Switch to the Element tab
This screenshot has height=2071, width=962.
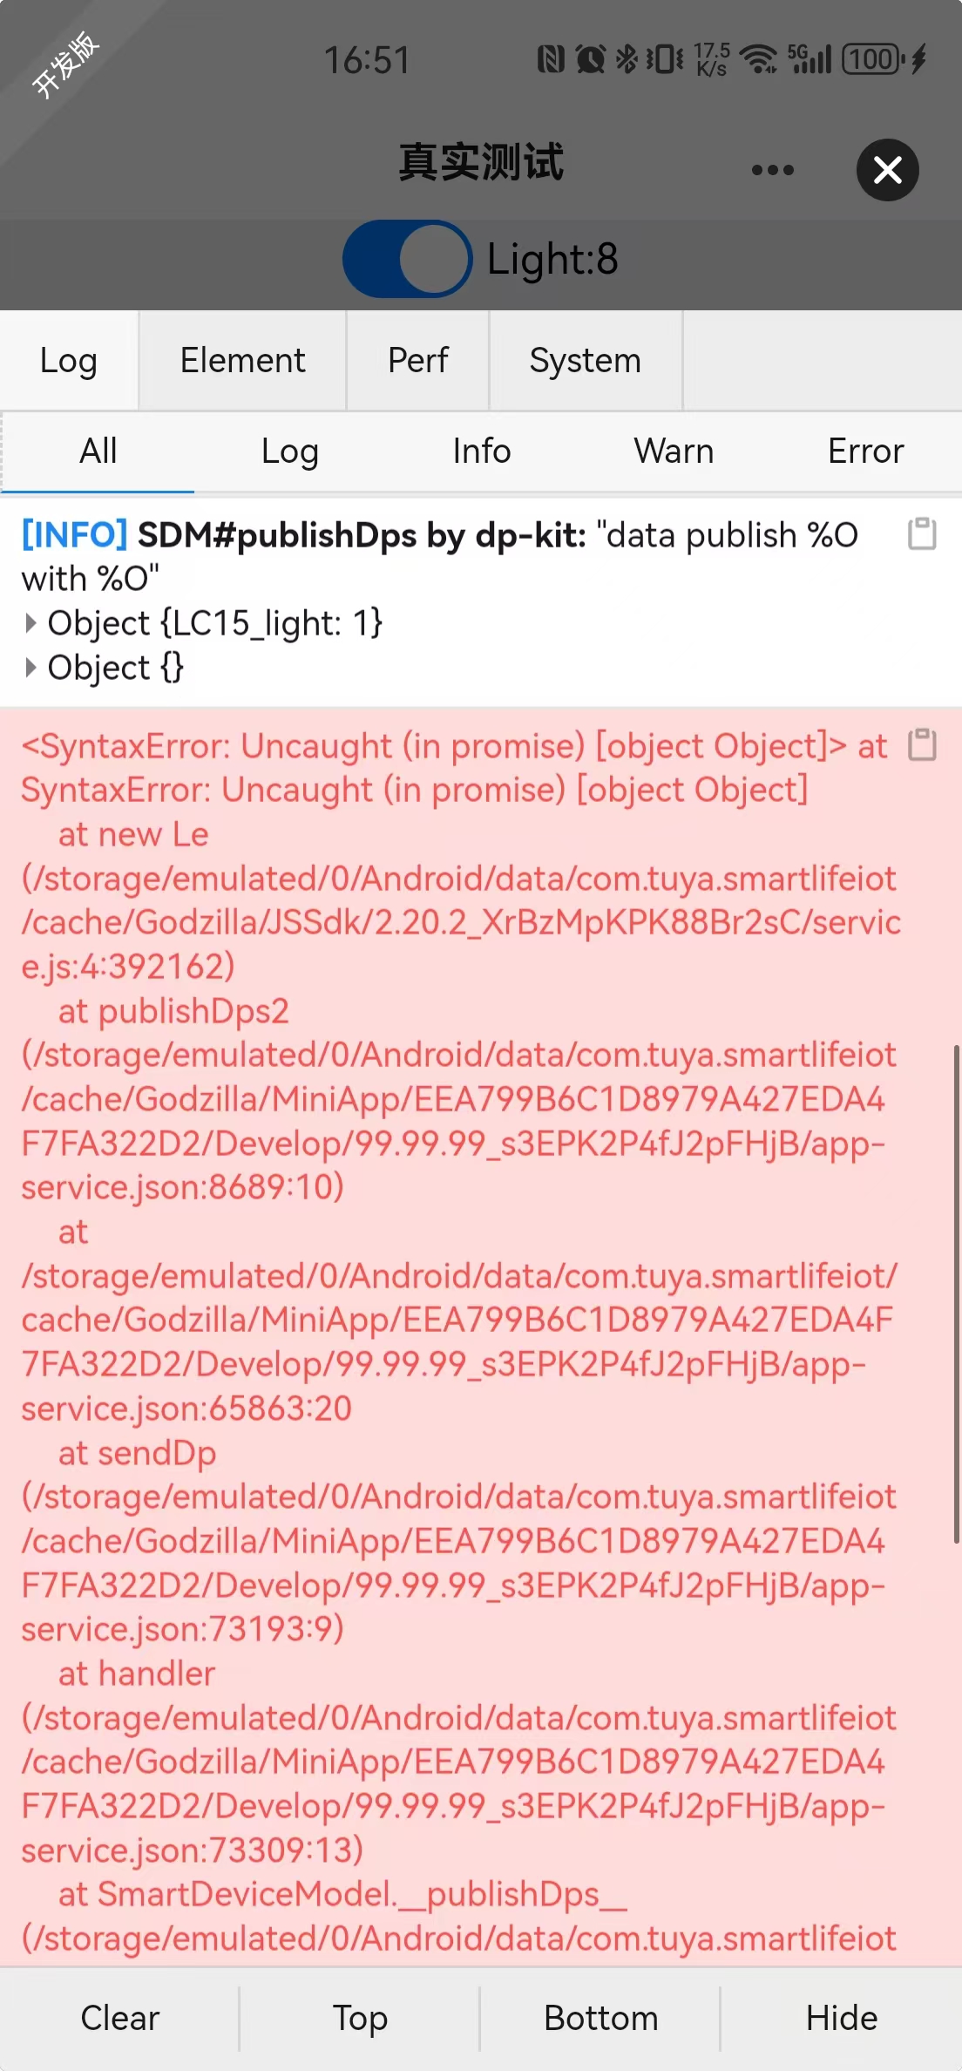[242, 360]
